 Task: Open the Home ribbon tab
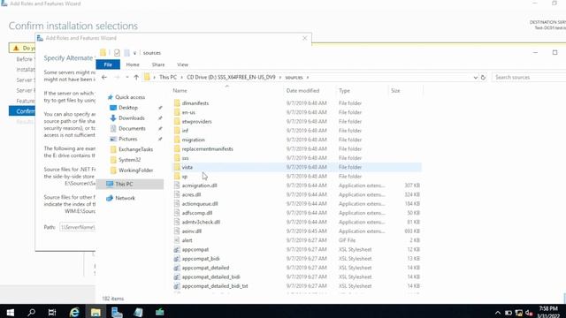[133, 64]
